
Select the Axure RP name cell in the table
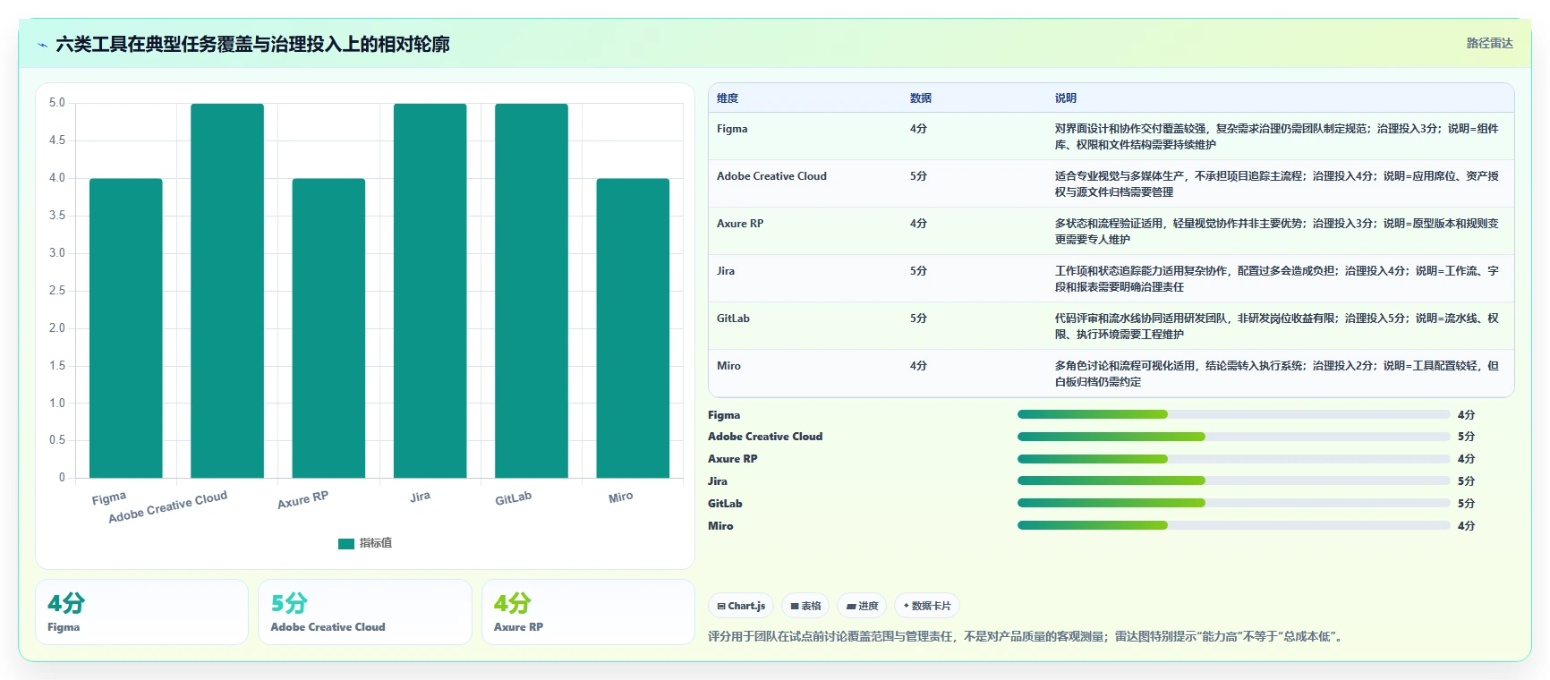coord(805,231)
